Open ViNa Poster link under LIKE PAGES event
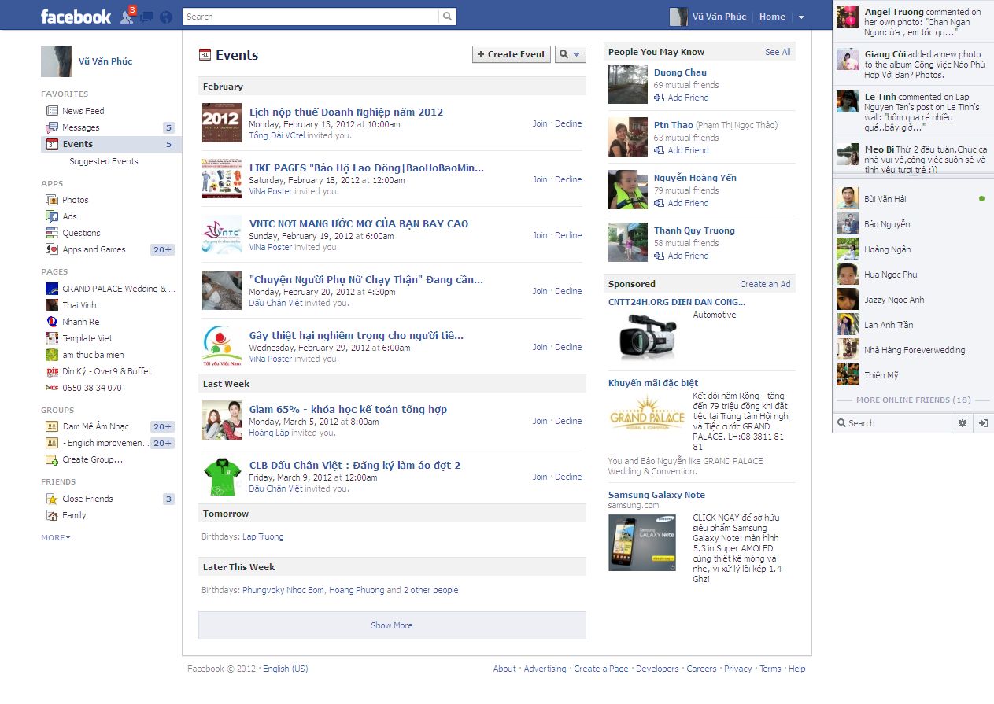Image resolution: width=994 pixels, height=704 pixels. point(271,191)
